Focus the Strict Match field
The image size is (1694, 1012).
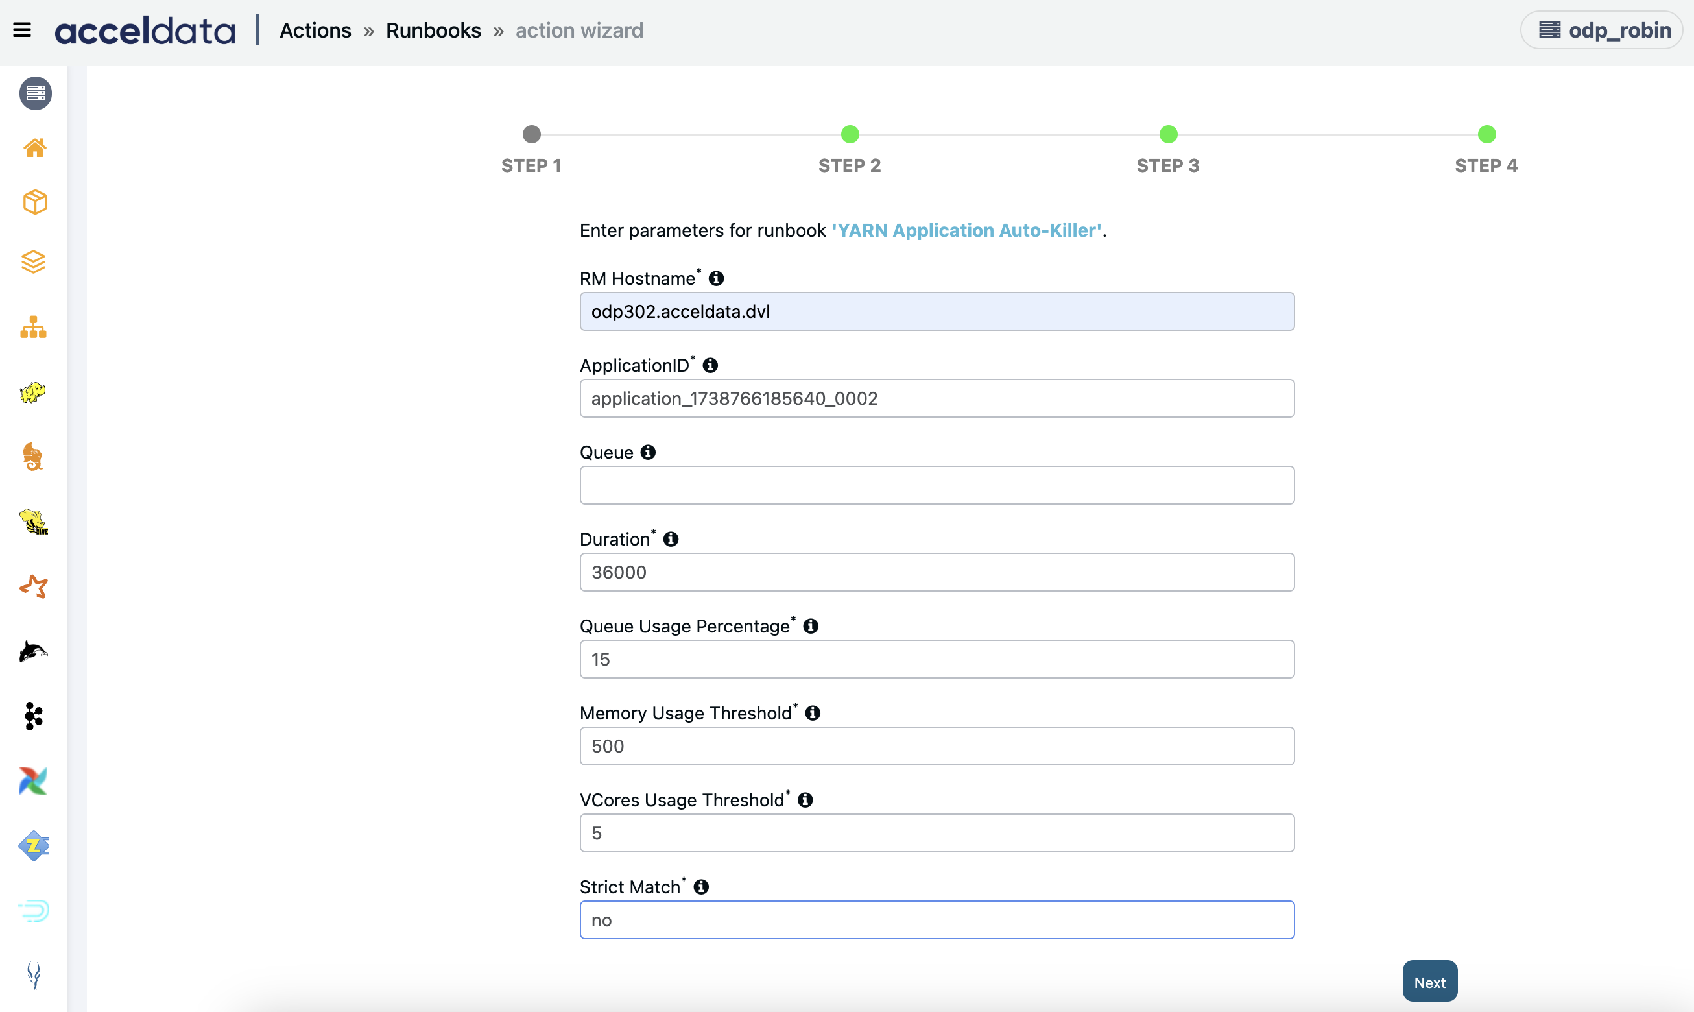tap(936, 920)
